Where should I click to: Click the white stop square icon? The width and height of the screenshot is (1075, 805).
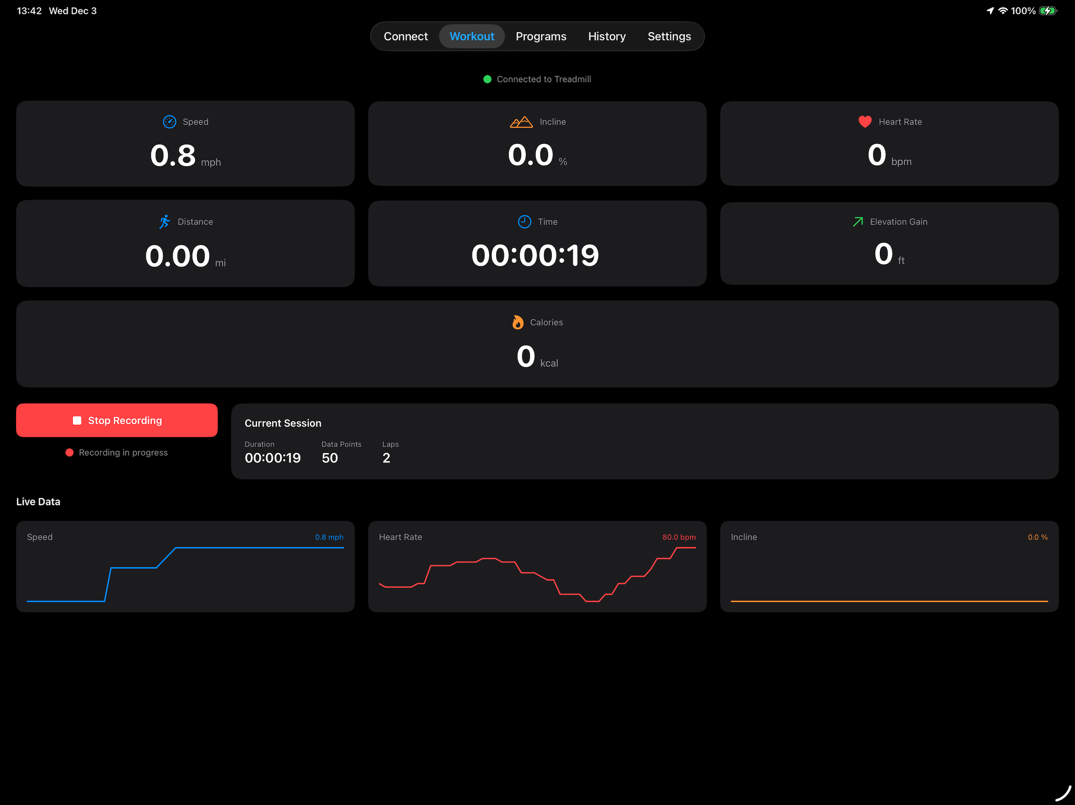[x=77, y=421]
